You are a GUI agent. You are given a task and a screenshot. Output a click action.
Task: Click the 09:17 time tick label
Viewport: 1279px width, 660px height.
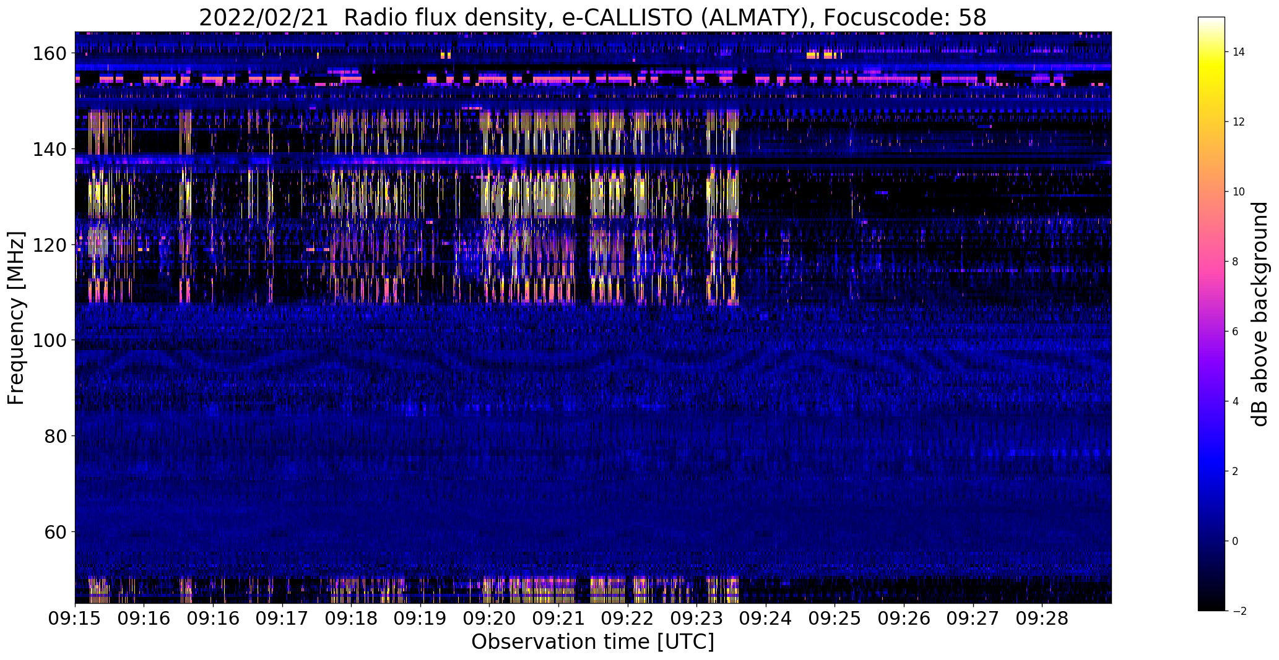(282, 619)
